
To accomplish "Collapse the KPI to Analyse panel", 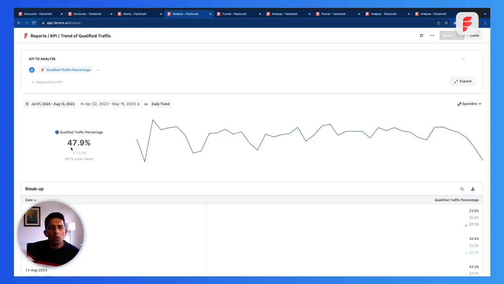I will pyautogui.click(x=463, y=59).
